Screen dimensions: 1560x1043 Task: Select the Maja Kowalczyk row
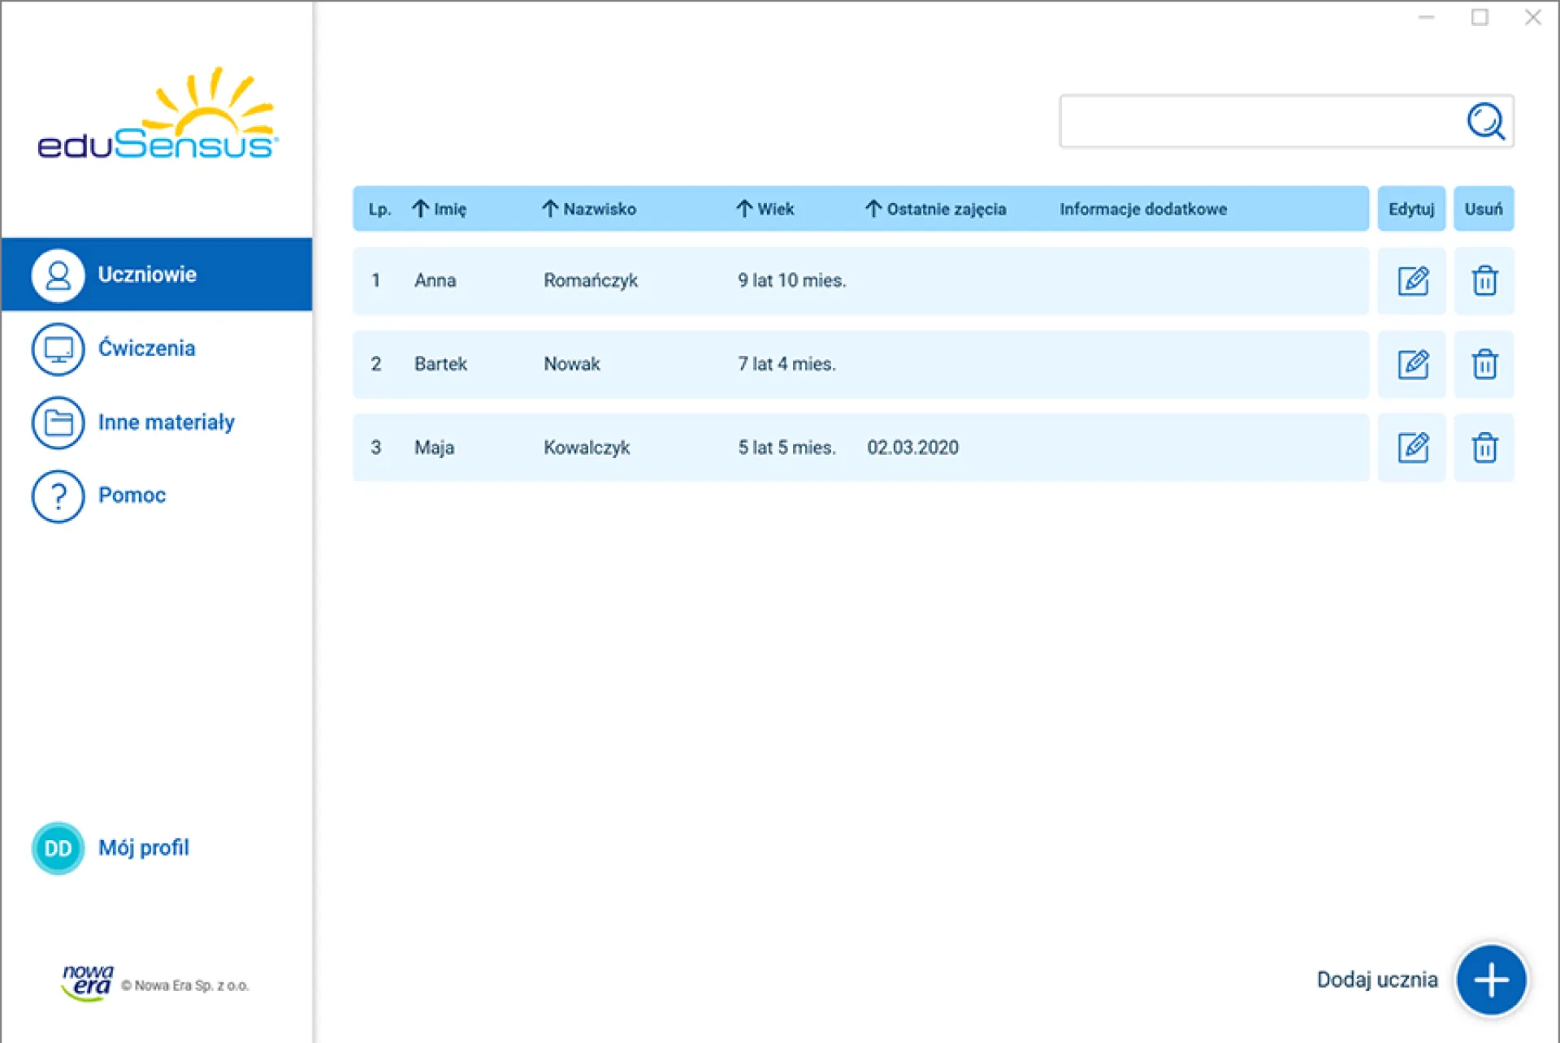(x=860, y=448)
